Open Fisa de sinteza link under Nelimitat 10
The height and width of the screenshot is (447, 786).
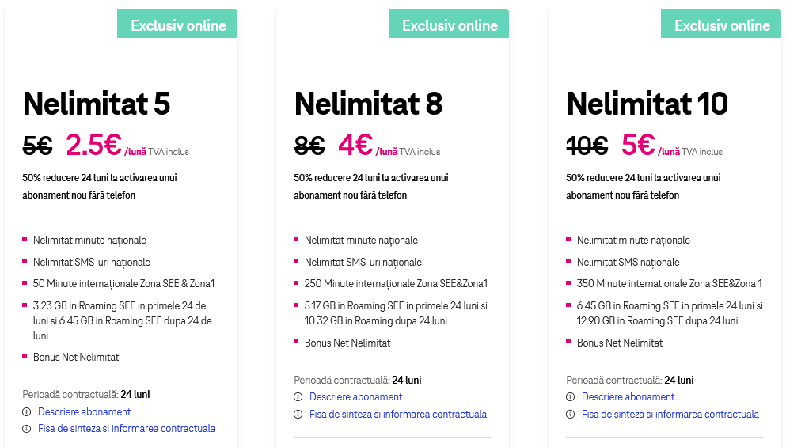(x=670, y=415)
